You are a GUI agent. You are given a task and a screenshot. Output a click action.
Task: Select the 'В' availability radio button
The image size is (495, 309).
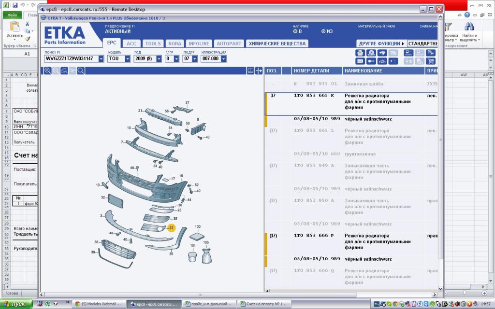coord(295,31)
